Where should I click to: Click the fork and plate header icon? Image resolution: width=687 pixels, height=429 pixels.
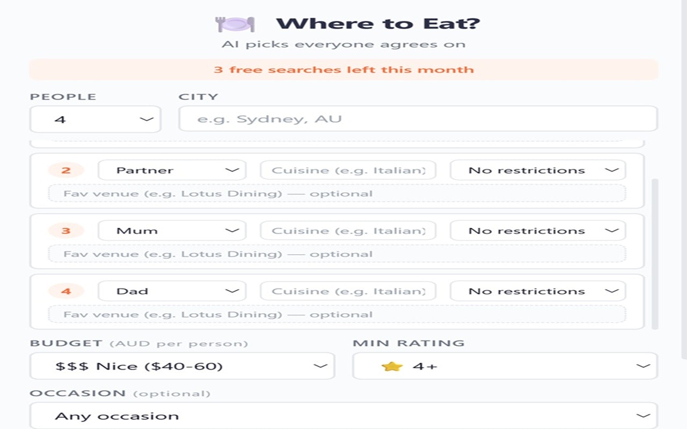235,23
